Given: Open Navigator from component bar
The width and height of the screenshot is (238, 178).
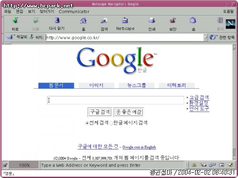Looking at the screenshot, I should click(194, 165).
